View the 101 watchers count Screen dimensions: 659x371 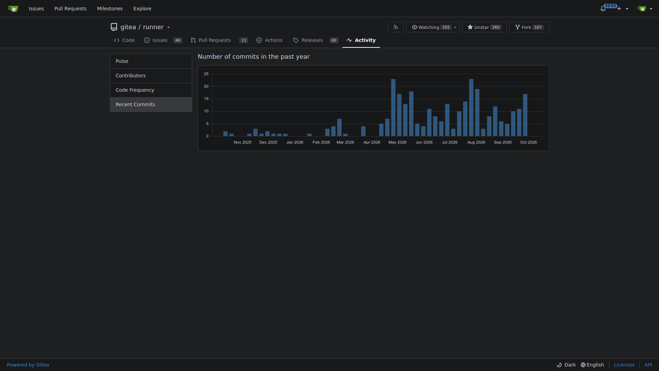(446, 27)
